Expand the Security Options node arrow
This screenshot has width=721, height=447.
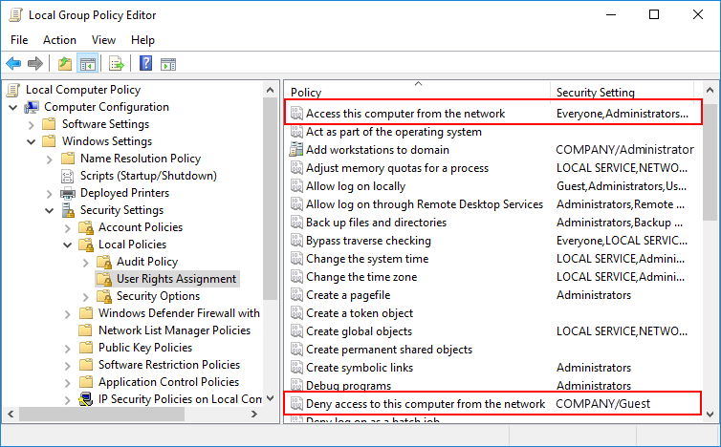tap(86, 296)
